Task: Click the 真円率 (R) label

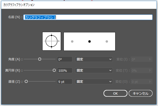Action: pos(14,70)
